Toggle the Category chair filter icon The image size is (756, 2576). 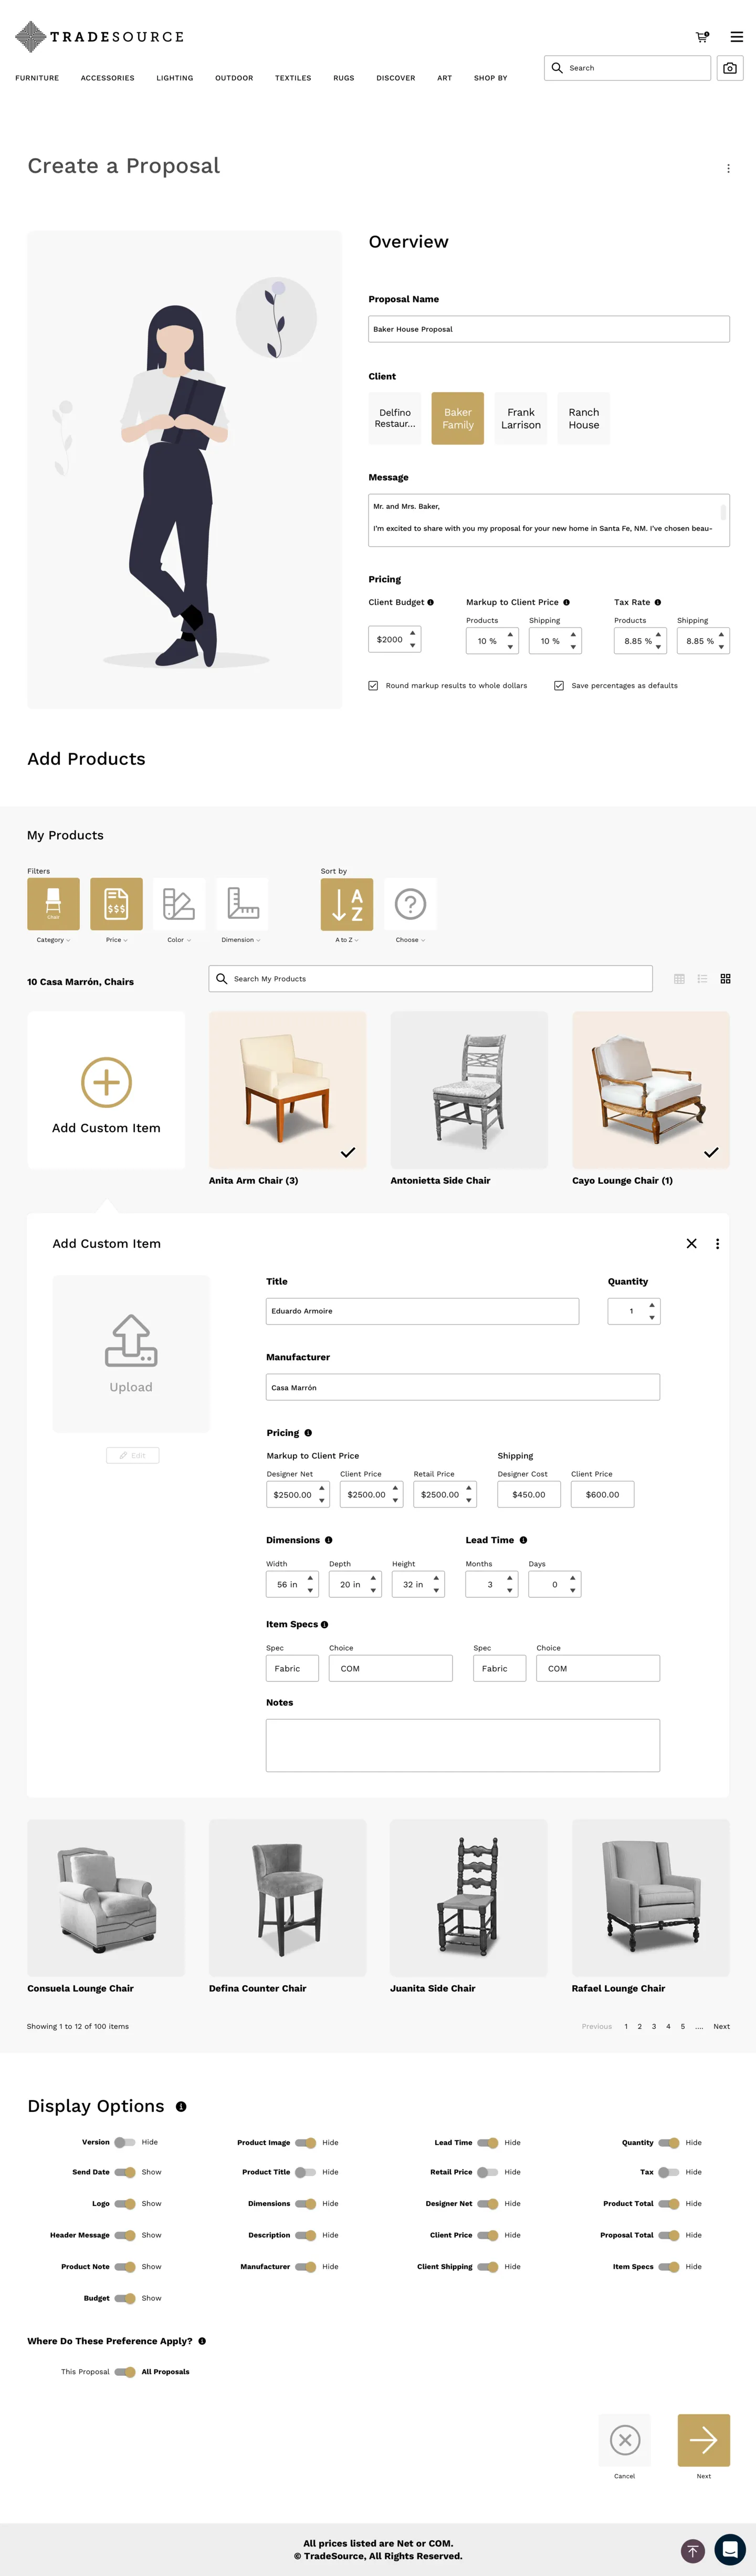pos(53,904)
